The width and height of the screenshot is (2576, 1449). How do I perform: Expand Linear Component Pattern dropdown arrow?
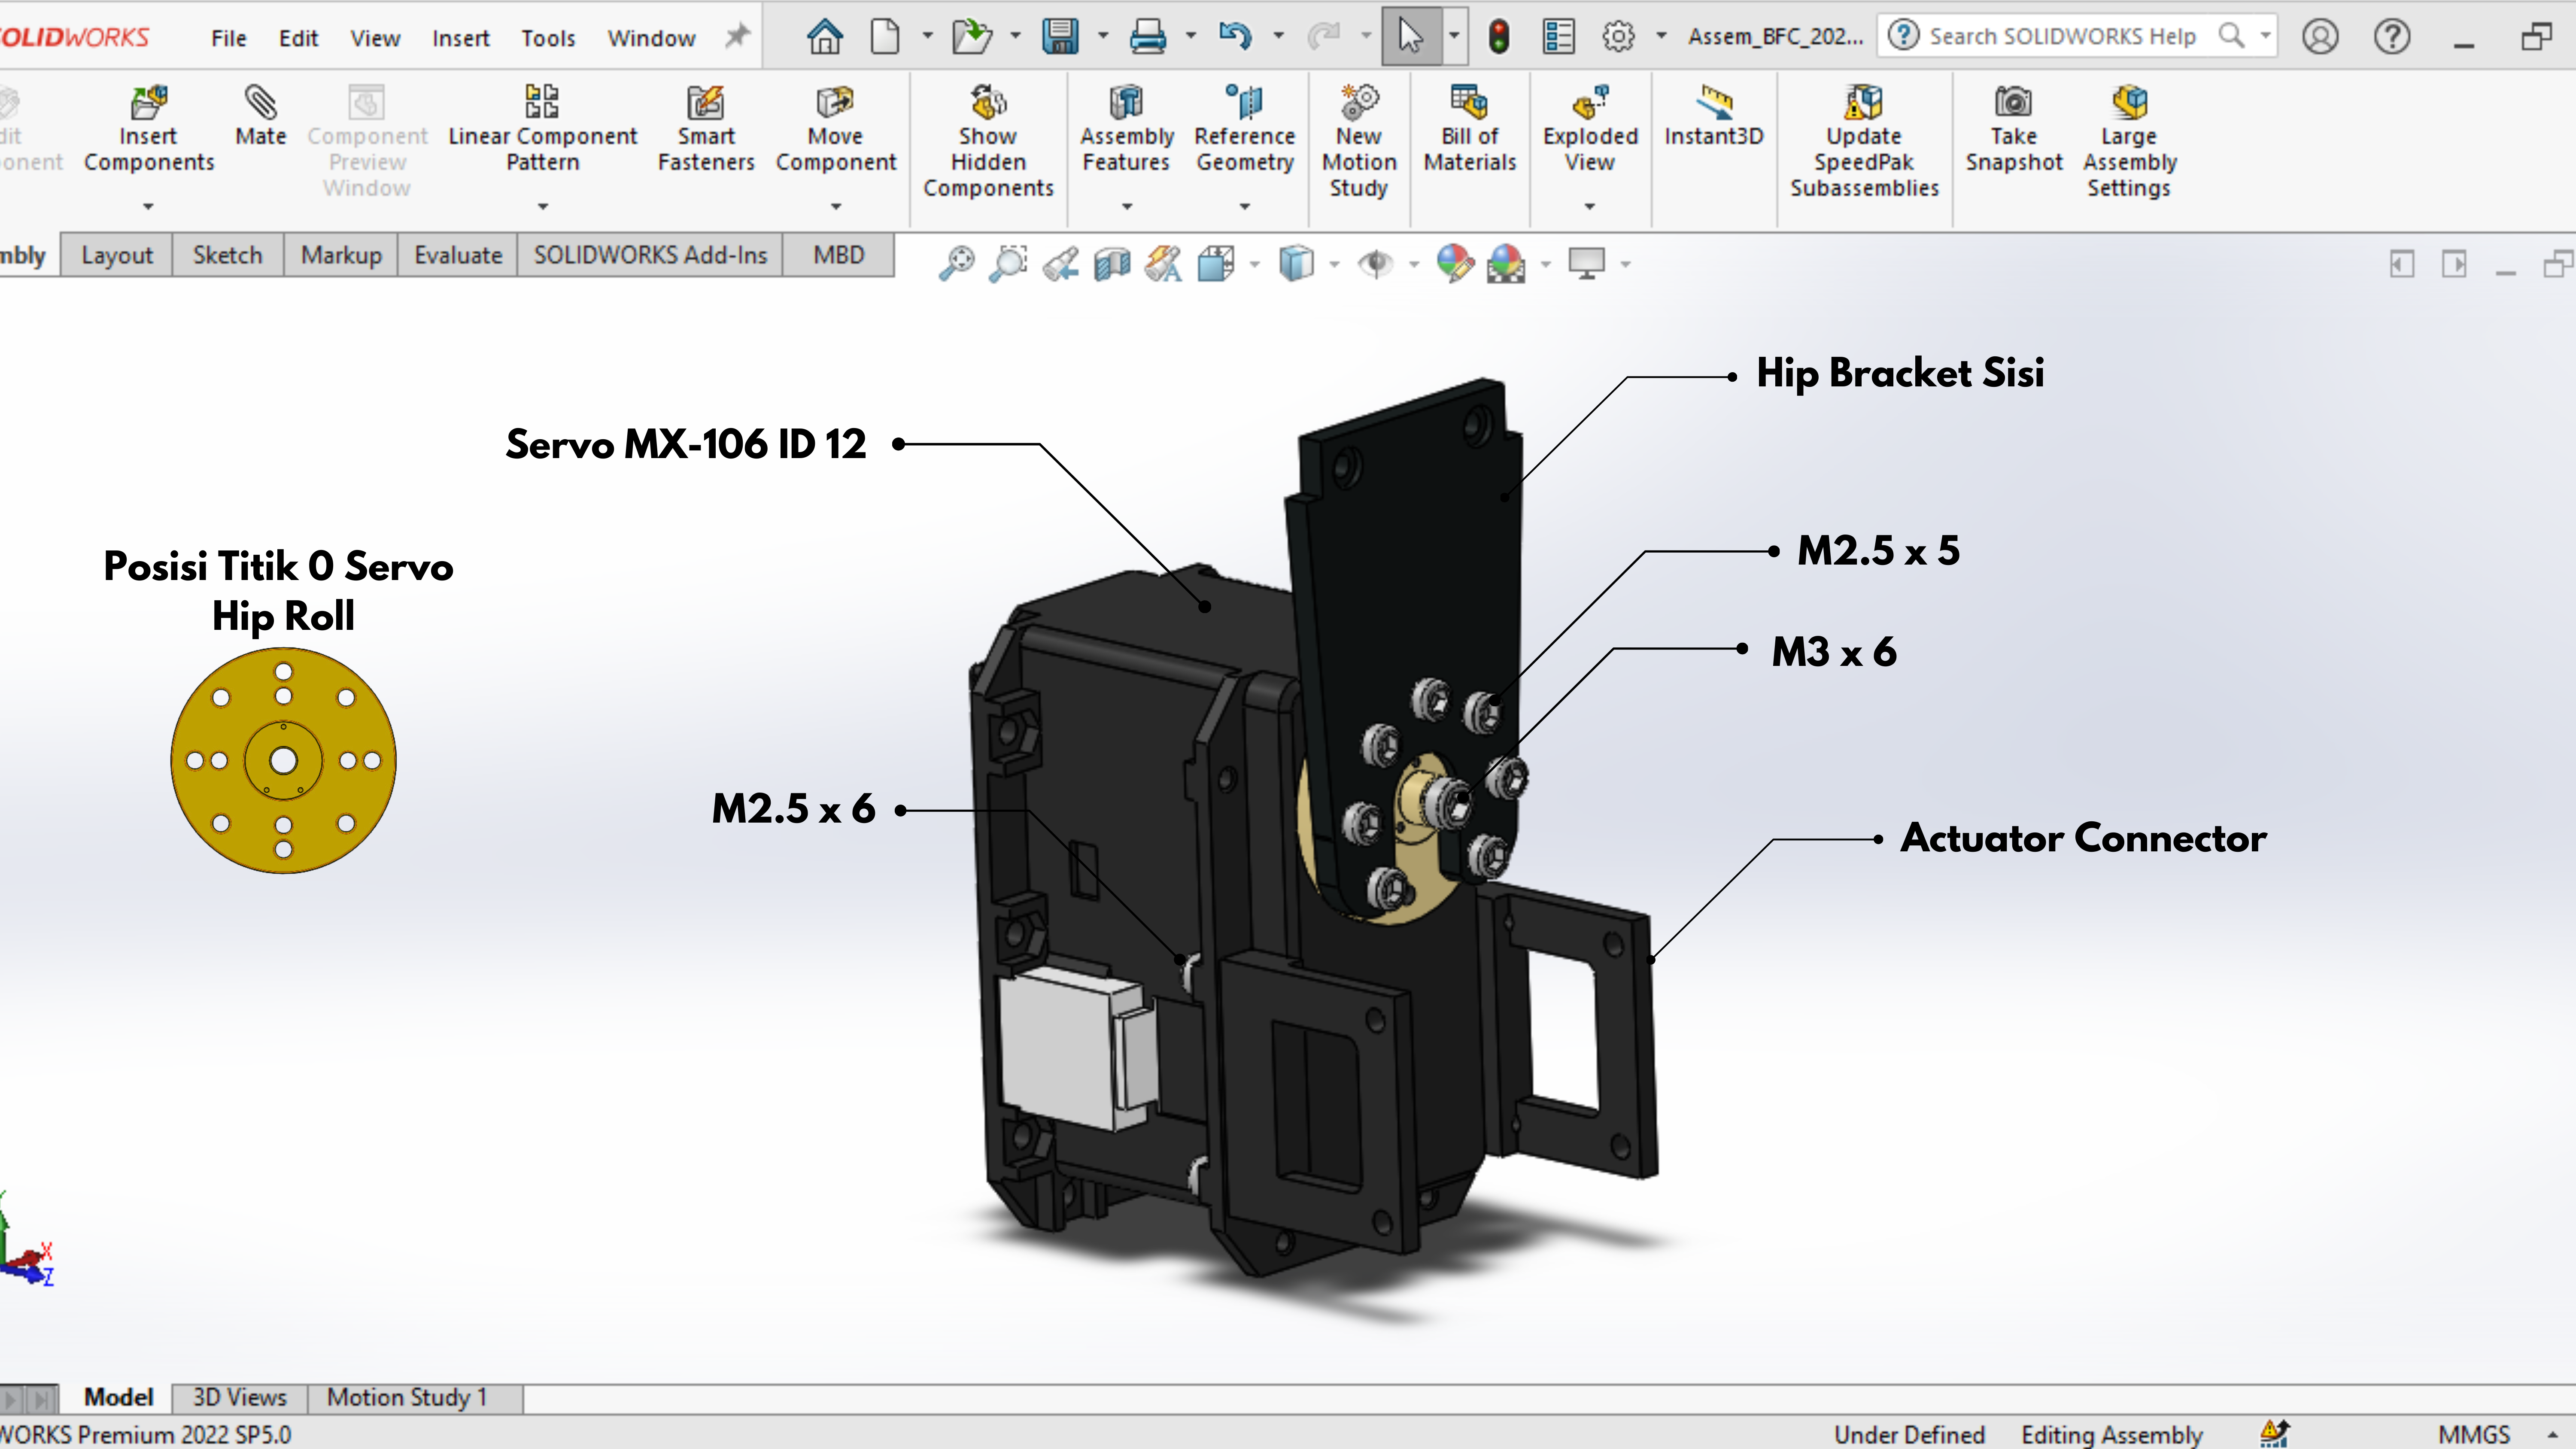pos(543,207)
